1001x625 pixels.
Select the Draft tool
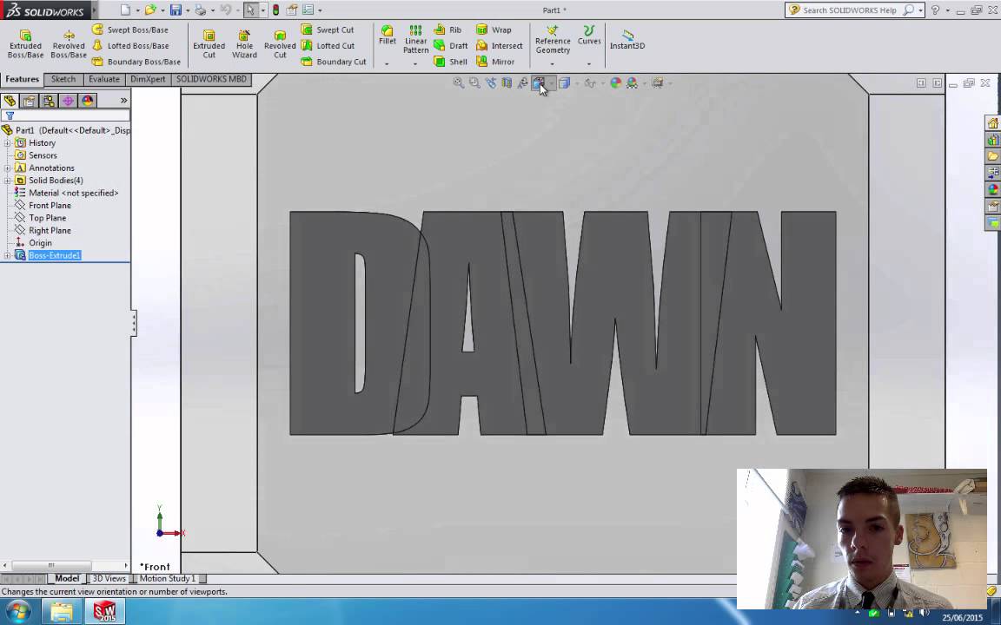click(451, 46)
